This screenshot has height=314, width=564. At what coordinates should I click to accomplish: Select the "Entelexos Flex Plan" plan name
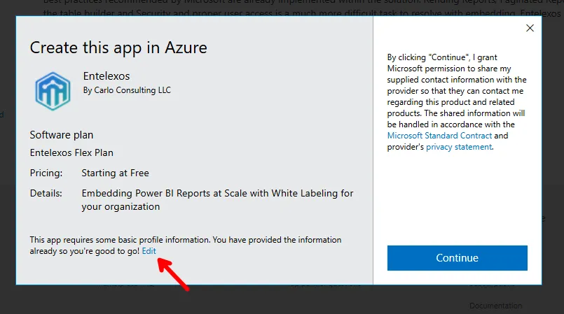coord(71,152)
